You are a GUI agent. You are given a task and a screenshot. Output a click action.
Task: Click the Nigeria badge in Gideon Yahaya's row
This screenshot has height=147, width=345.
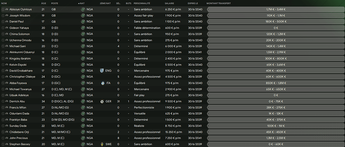tap(83, 28)
